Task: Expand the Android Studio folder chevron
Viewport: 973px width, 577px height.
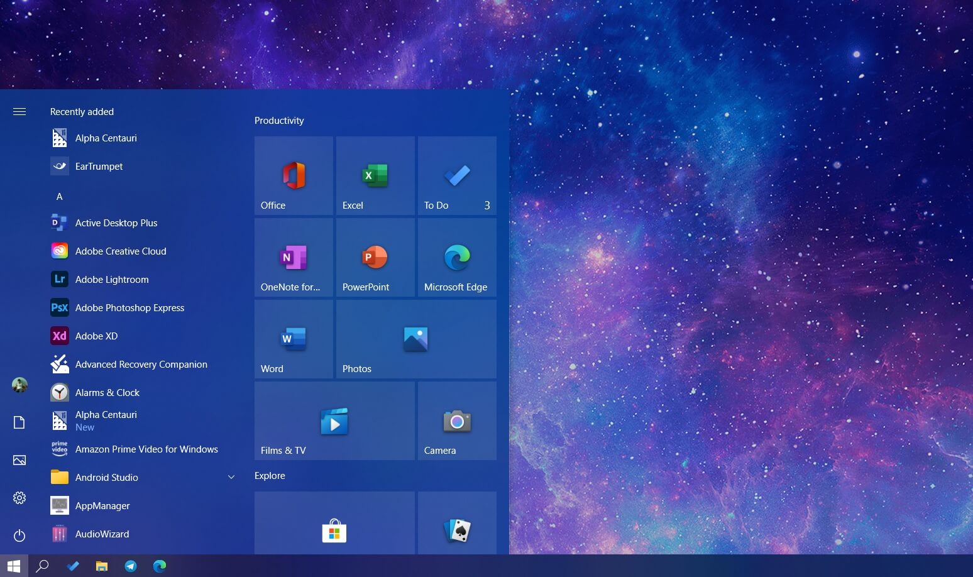Action: pyautogui.click(x=231, y=477)
